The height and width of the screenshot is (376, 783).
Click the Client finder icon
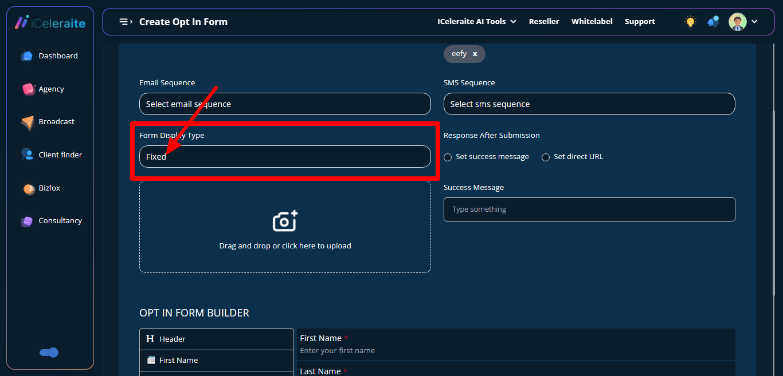click(x=27, y=155)
